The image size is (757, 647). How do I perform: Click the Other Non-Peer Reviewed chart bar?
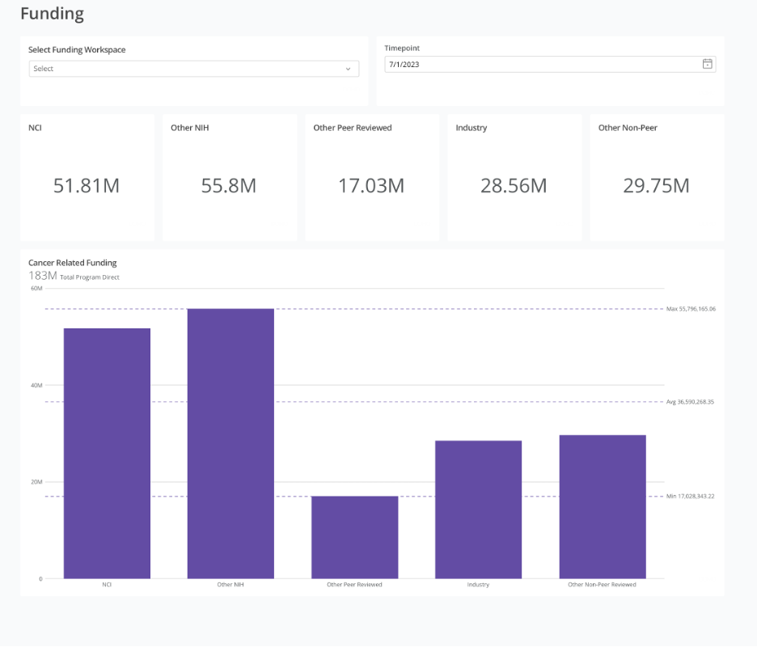tap(603, 506)
